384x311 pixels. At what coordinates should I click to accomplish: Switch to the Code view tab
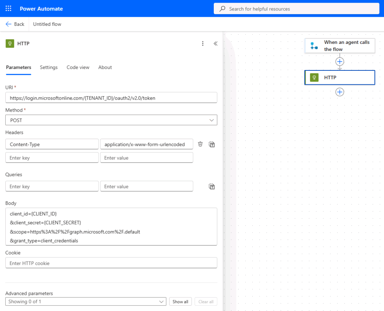pyautogui.click(x=78, y=67)
